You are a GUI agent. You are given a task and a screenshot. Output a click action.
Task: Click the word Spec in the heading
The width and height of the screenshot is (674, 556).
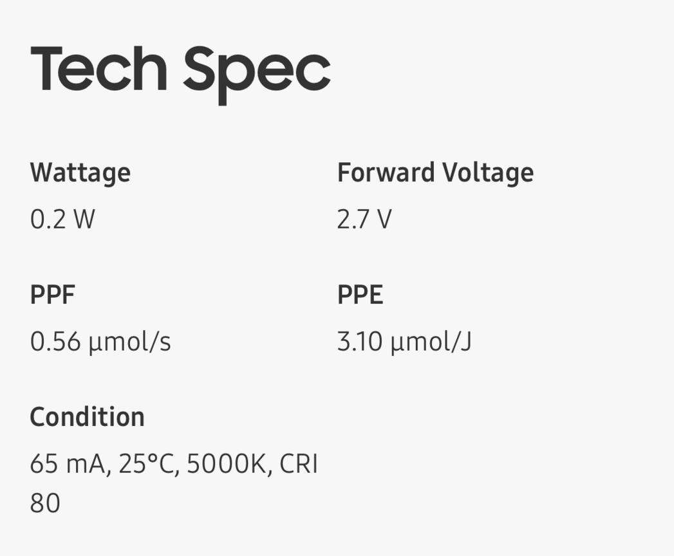pos(257,69)
